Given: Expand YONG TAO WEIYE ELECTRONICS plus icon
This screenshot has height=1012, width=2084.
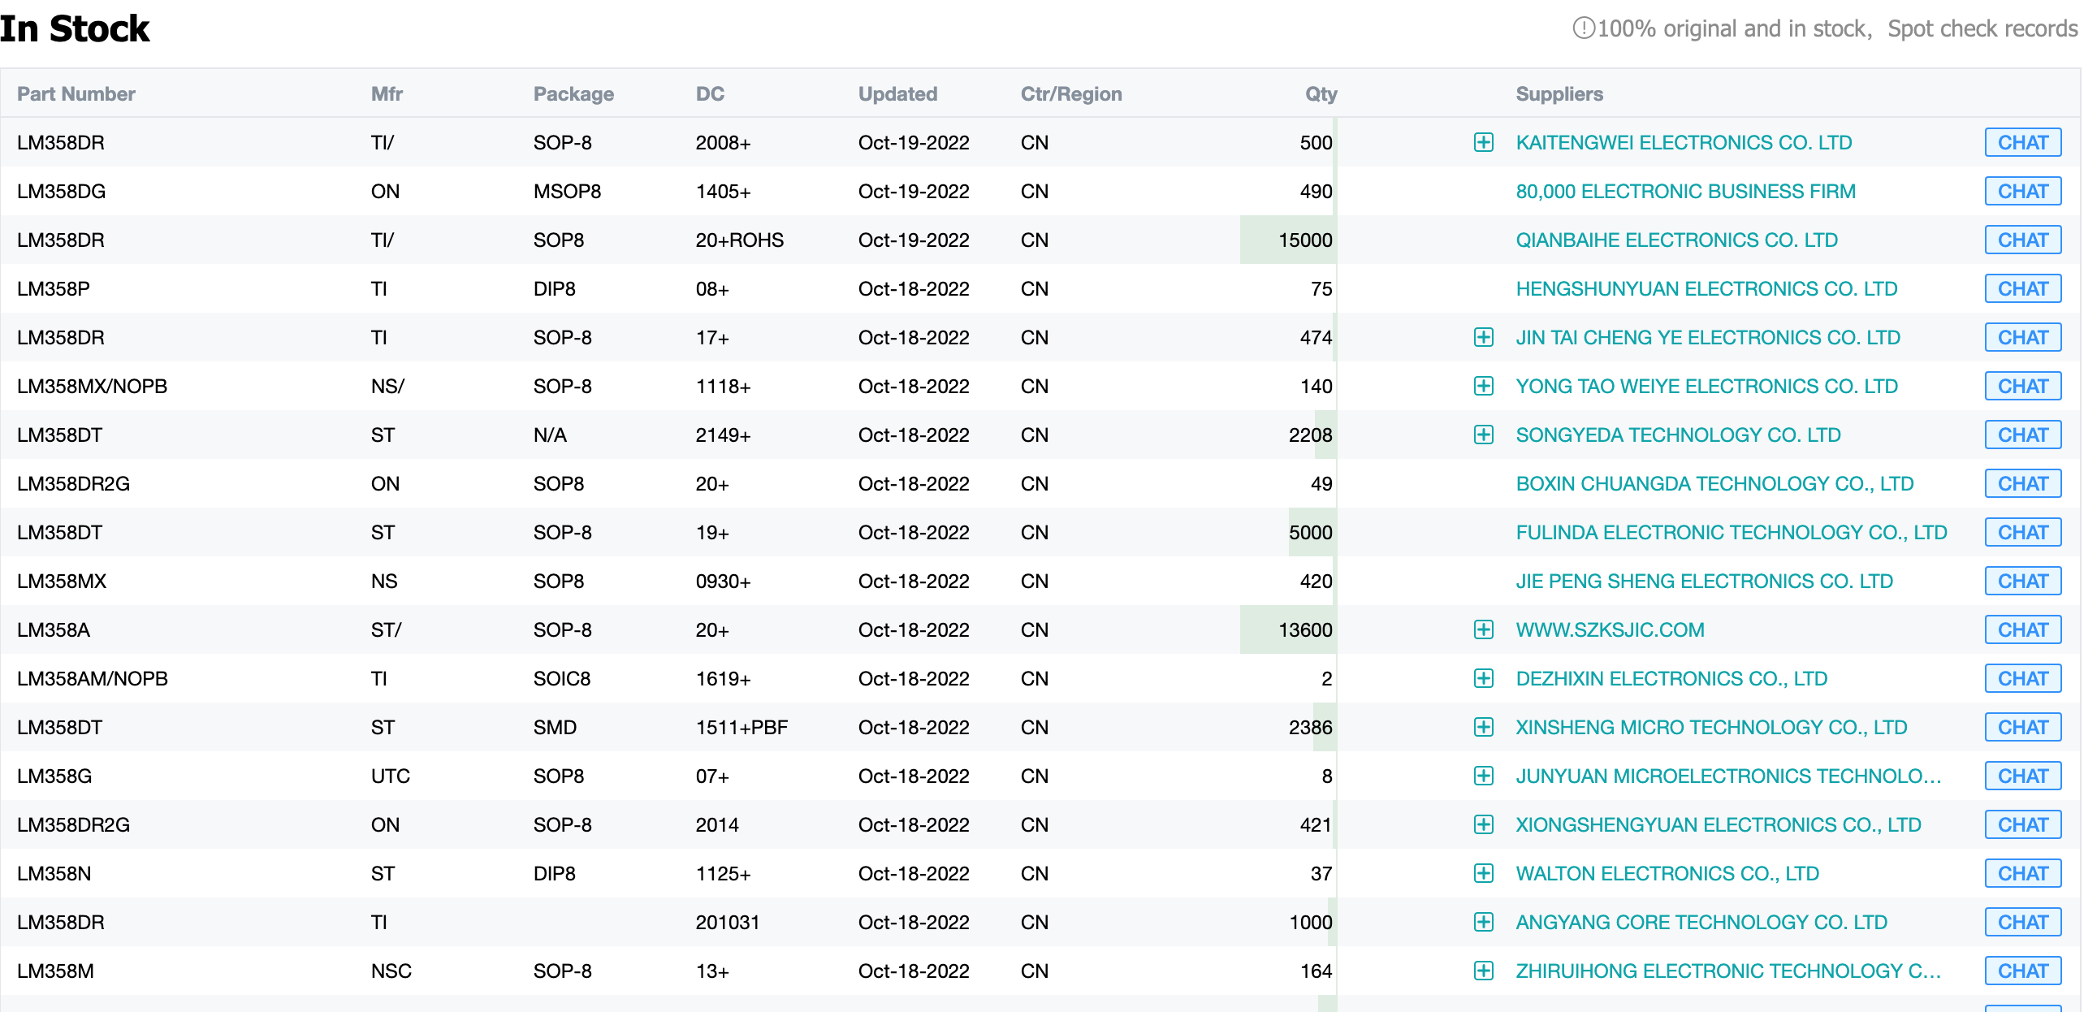Looking at the screenshot, I should (x=1483, y=386).
